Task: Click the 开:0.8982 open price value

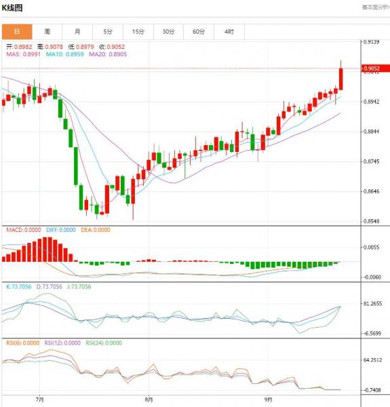Action: pyautogui.click(x=19, y=47)
